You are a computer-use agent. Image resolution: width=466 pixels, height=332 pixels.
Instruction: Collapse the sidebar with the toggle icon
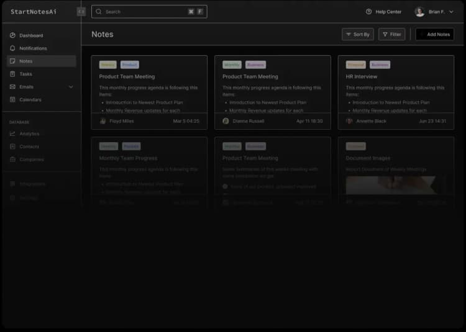click(x=81, y=12)
